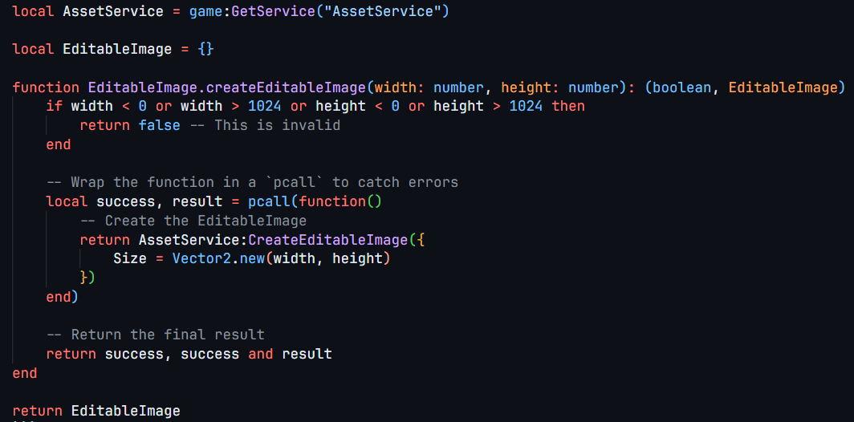Click EditableImage in the final return line
This screenshot has width=854, height=422.
tap(126, 411)
